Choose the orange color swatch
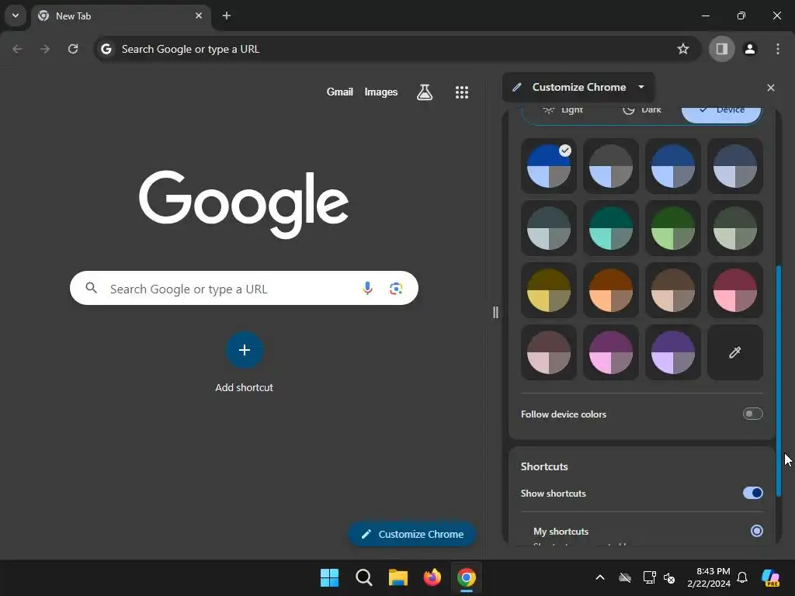 tap(610, 290)
